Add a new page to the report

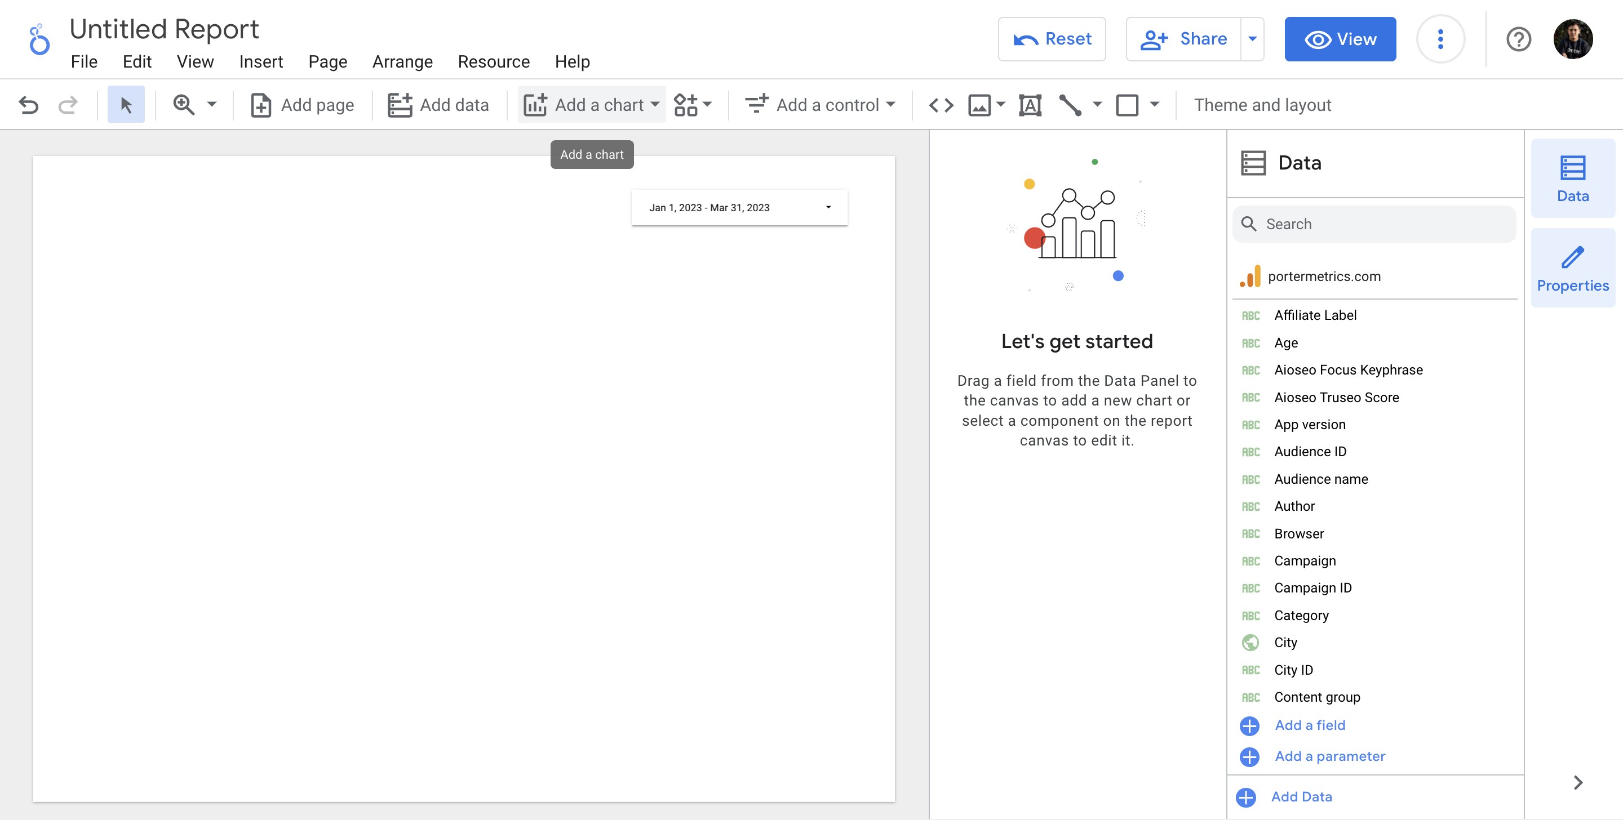coord(302,105)
